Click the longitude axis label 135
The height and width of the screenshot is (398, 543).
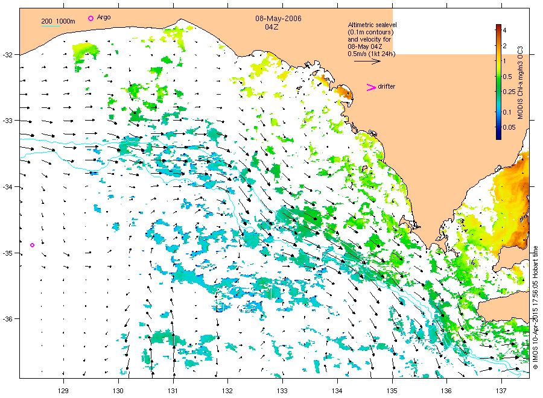pos(392,391)
